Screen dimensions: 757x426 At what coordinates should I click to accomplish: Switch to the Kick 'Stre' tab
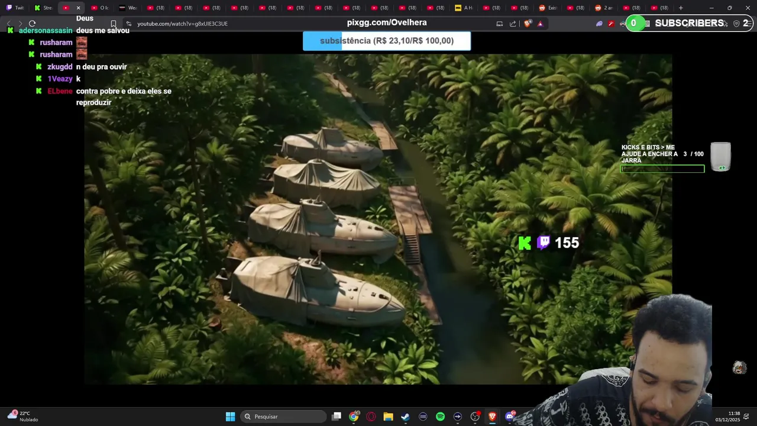[43, 8]
